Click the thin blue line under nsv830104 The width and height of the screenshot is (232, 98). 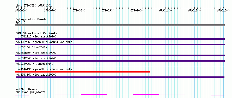pos(120,50)
